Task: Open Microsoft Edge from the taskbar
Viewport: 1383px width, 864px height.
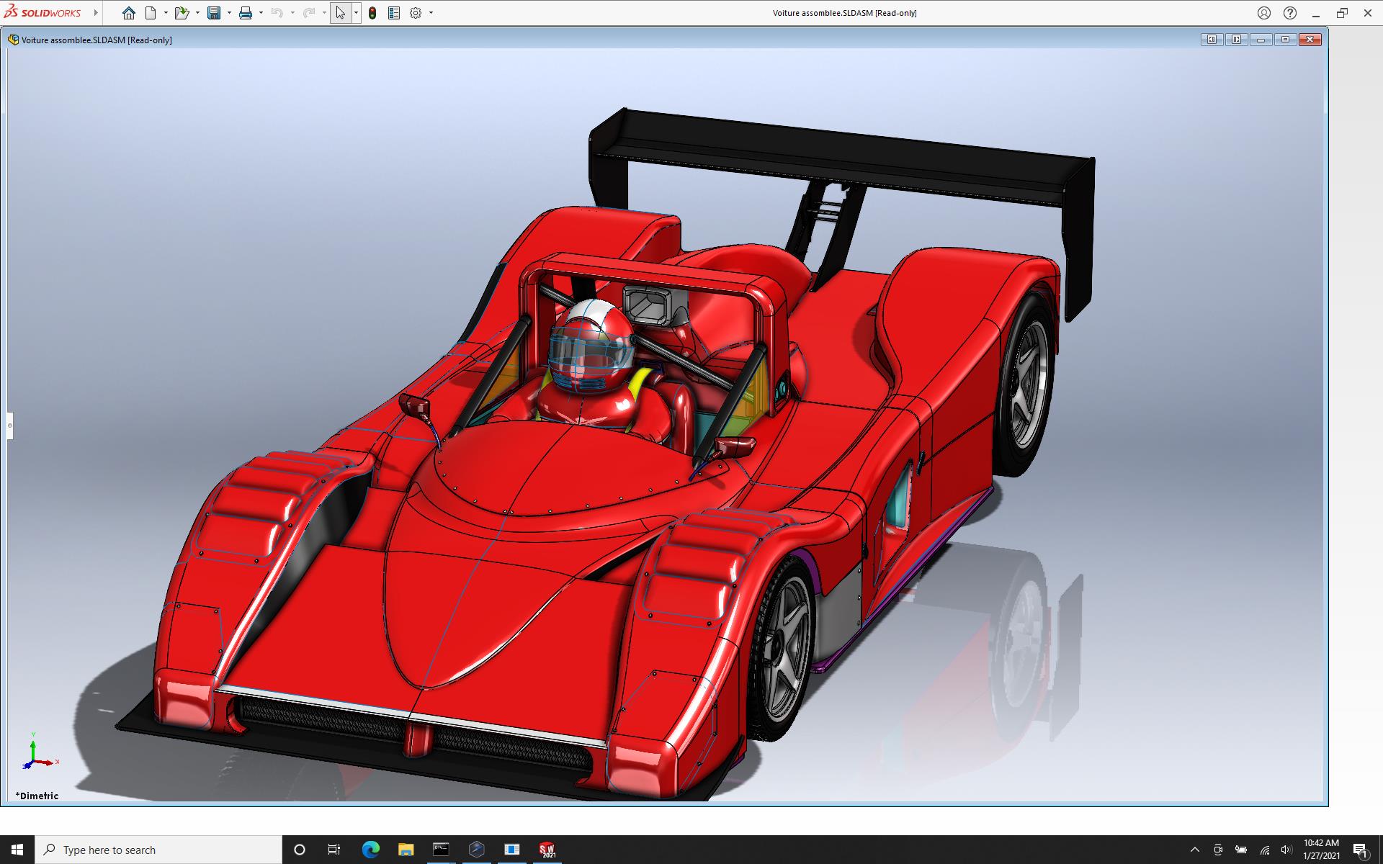Action: coord(370,850)
